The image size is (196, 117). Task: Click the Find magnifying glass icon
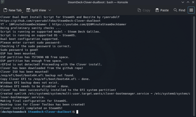[x=175, y=10]
